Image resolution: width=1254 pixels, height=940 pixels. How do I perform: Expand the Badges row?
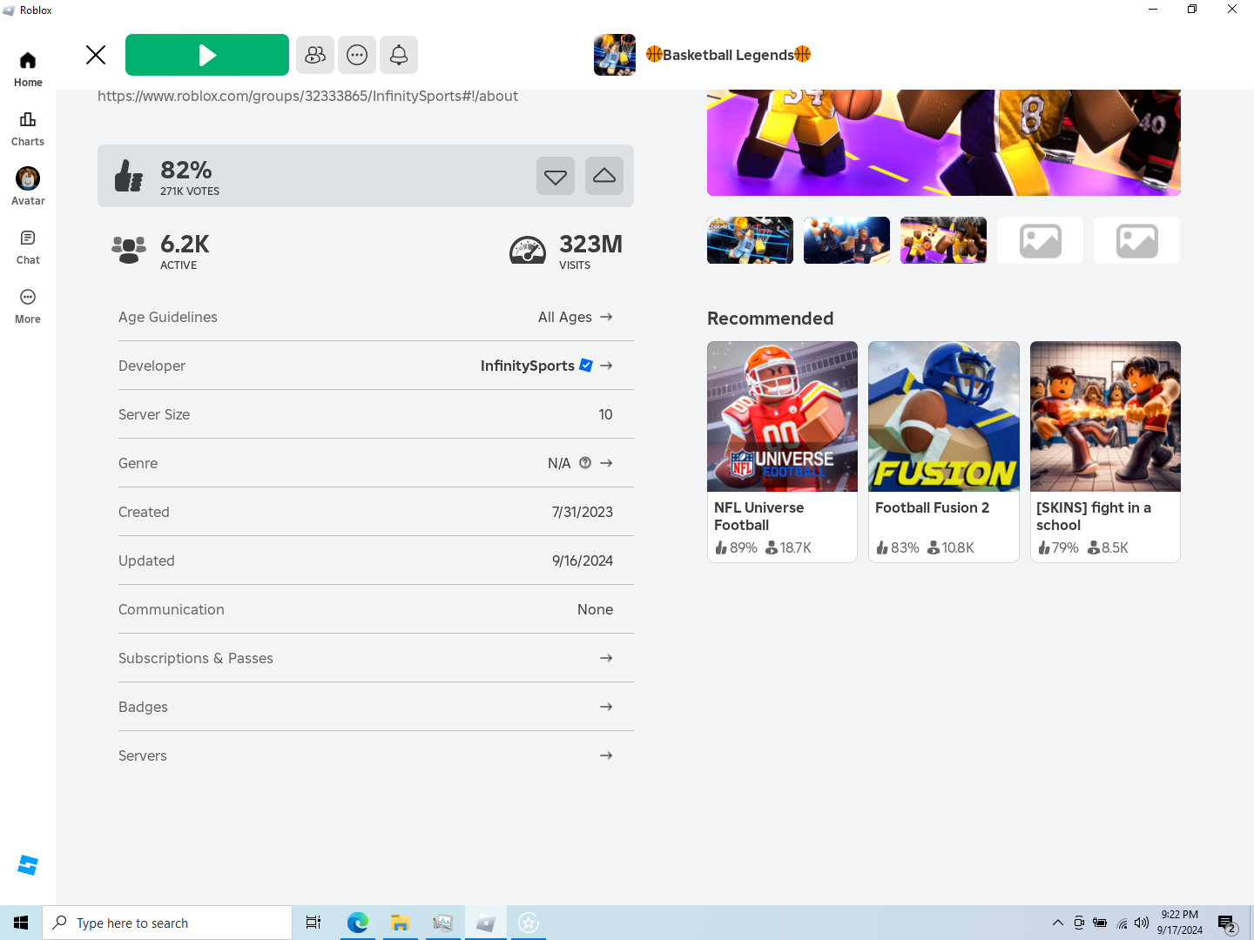(376, 707)
